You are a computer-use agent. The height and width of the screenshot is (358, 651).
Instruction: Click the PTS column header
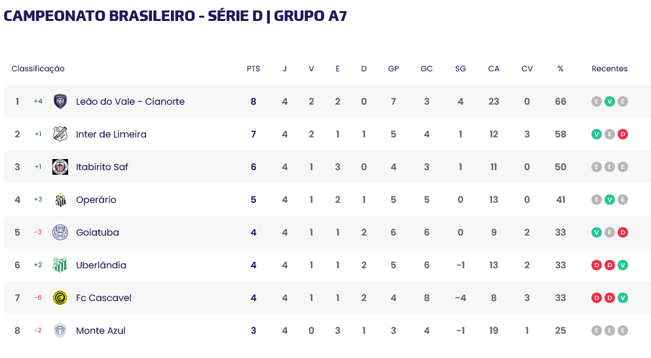tap(253, 69)
